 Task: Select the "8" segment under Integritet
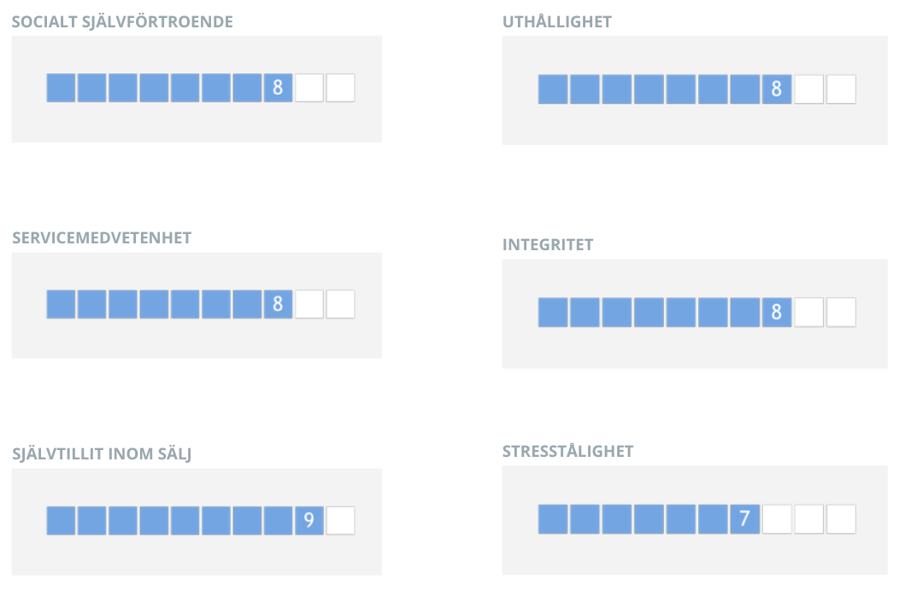pos(776,313)
